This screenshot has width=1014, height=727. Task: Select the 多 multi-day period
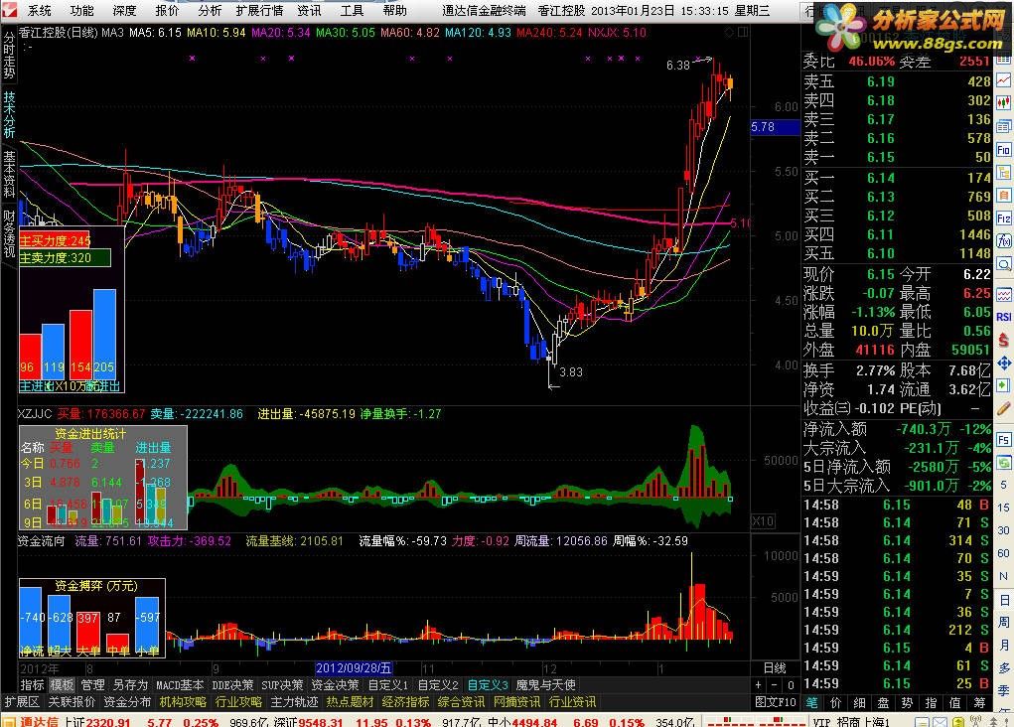tap(1004, 667)
